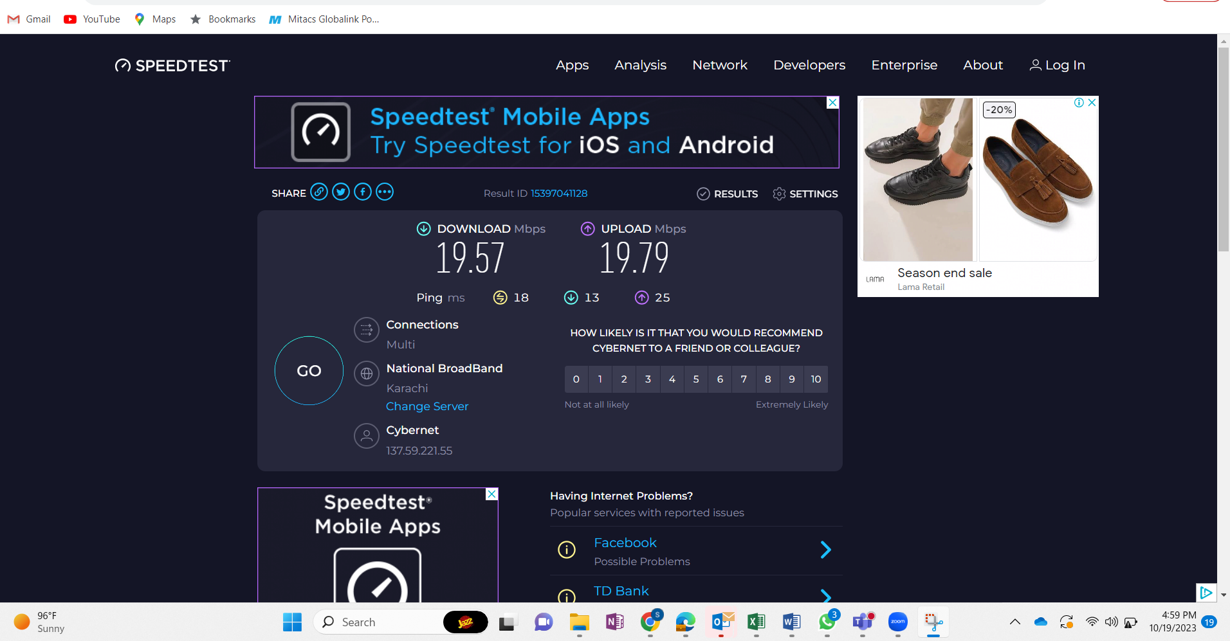This screenshot has height=641, width=1230.
Task: Open the Apps menu
Action: (x=573, y=65)
